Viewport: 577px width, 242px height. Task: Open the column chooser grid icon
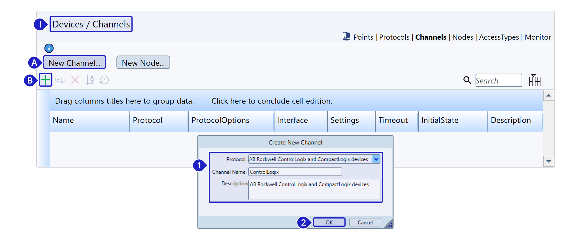tap(535, 80)
